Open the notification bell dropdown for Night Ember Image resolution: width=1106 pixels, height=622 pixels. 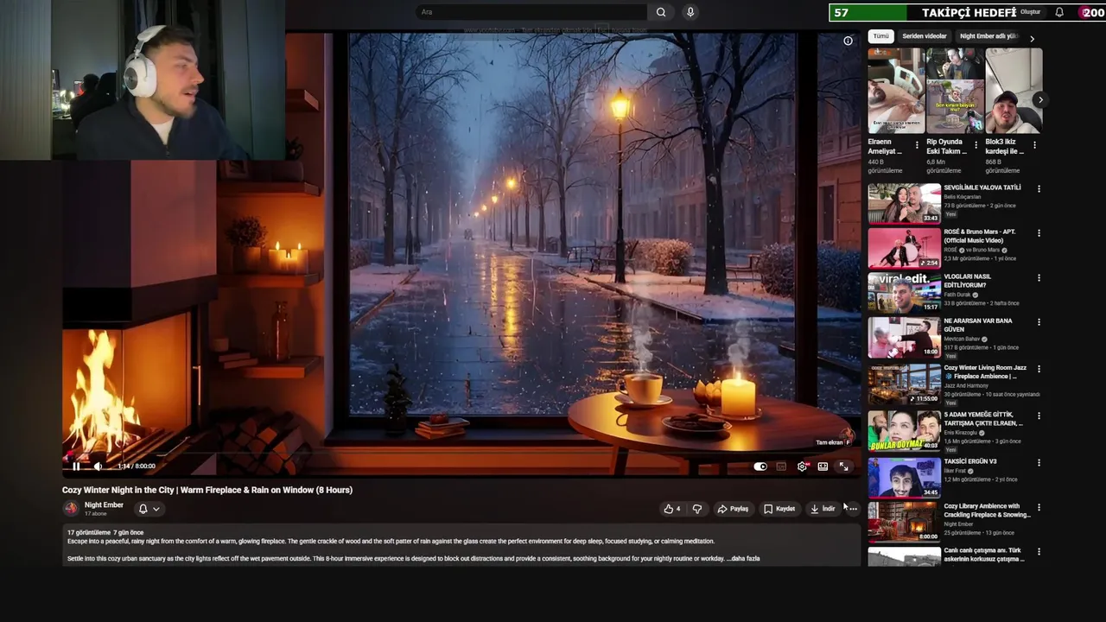click(149, 509)
